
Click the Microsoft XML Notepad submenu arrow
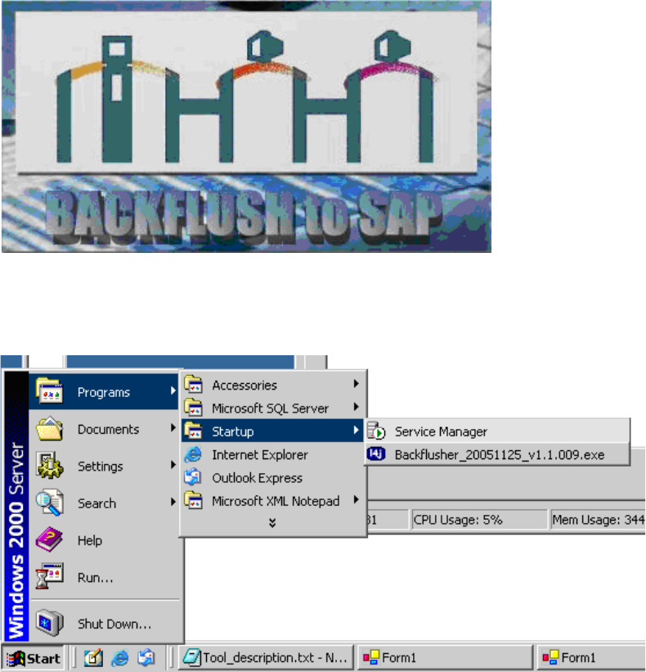(357, 499)
